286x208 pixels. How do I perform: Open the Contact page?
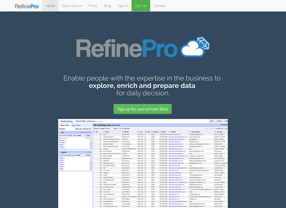160,6
